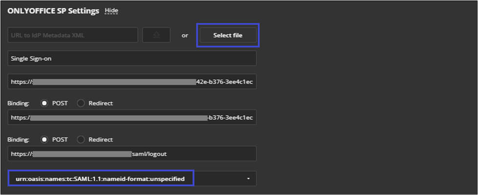Click the URL field ending in 42e-b376-3ee4c1ec
478x195 pixels.
[x=132, y=82]
